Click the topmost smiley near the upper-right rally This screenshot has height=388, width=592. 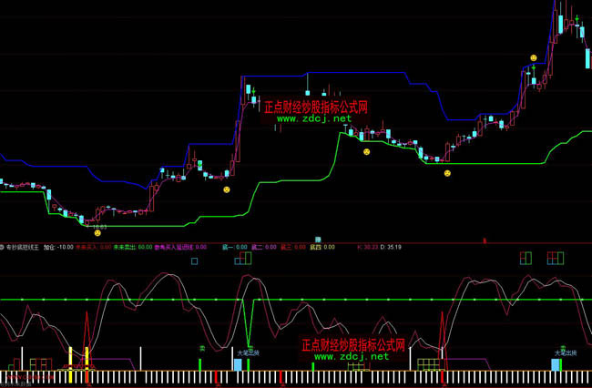534,58
